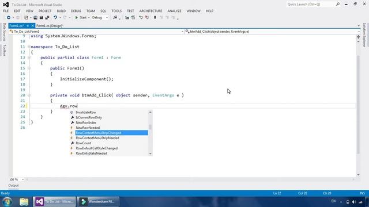Viewport: 369px width, 207px height.
Task: Open the WINDOW menu
Action: [x=194, y=11]
